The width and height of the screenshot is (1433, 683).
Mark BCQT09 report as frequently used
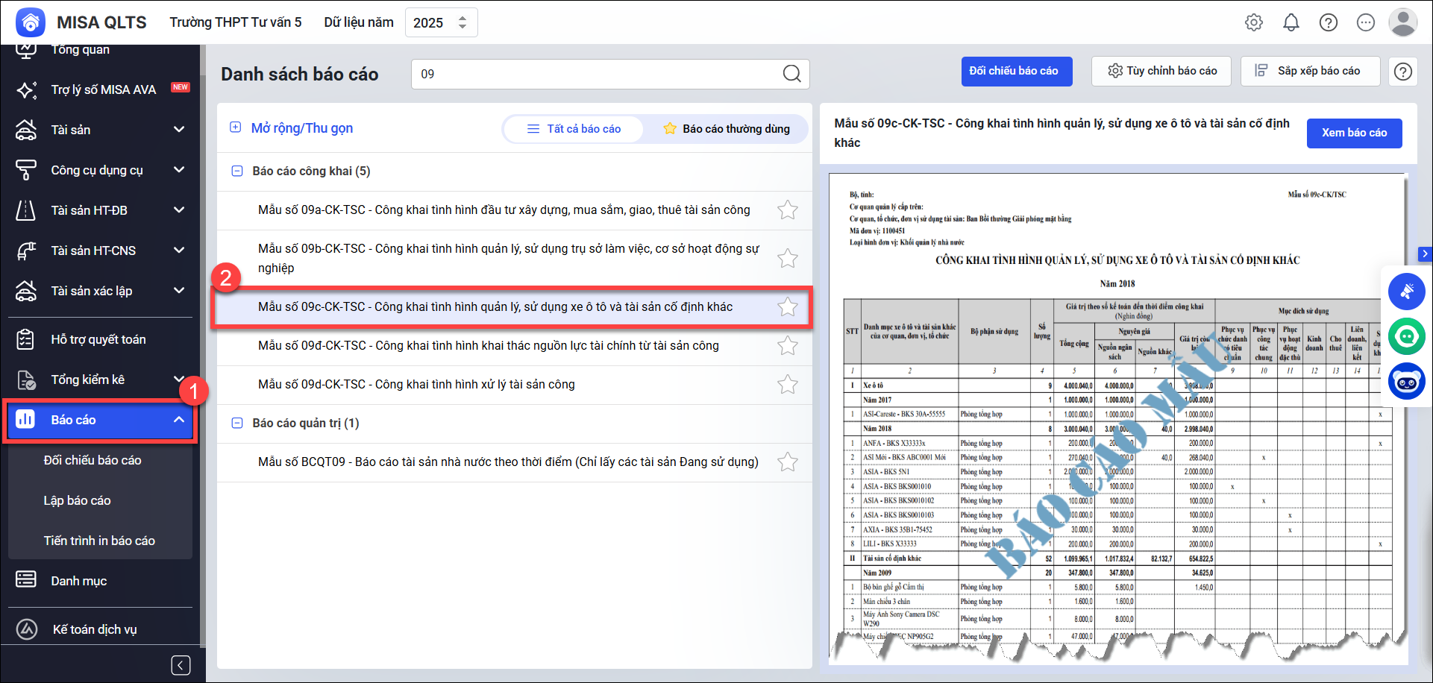coord(788,462)
